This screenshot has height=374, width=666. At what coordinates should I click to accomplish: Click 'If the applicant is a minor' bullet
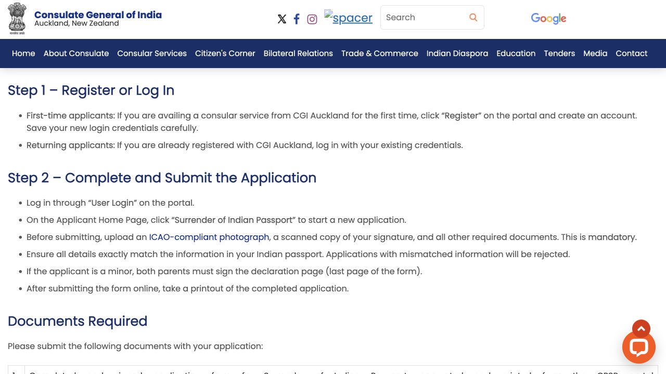[224, 271]
